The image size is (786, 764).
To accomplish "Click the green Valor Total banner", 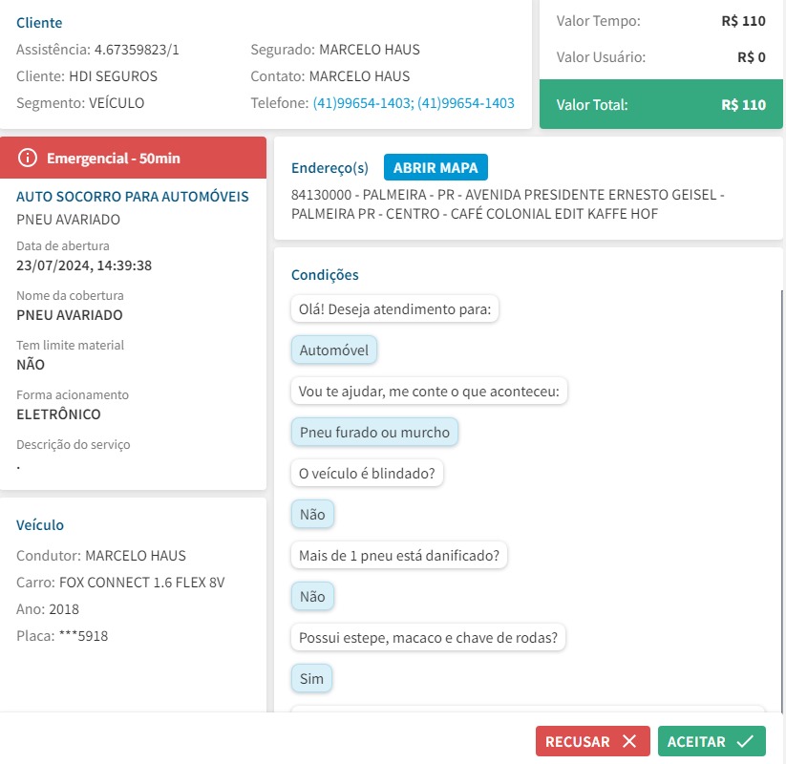I will pyautogui.click(x=661, y=104).
